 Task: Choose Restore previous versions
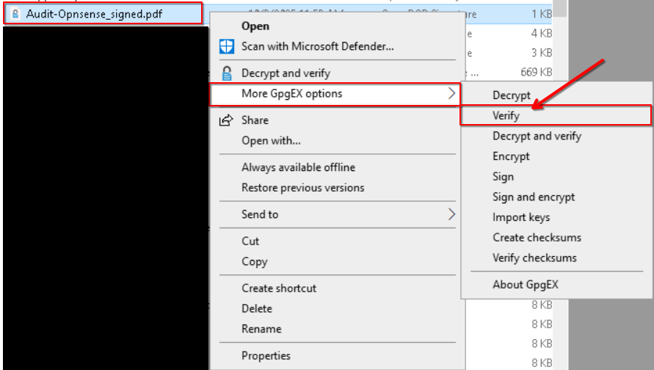click(x=302, y=188)
